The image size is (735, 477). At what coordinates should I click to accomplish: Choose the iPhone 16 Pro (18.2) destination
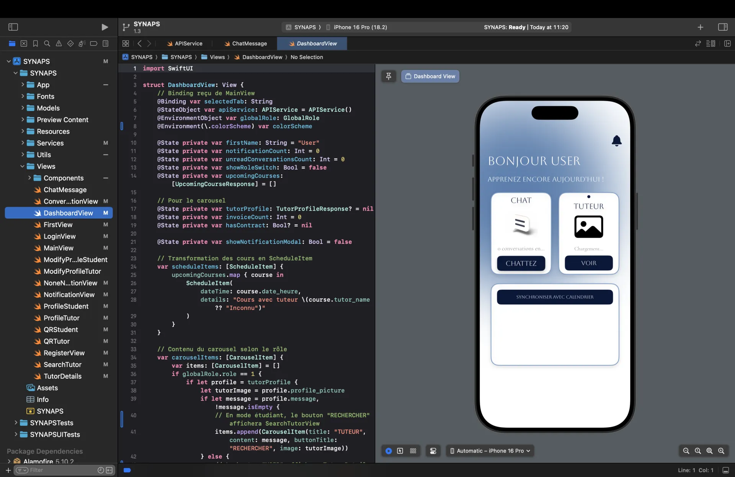coord(356,27)
